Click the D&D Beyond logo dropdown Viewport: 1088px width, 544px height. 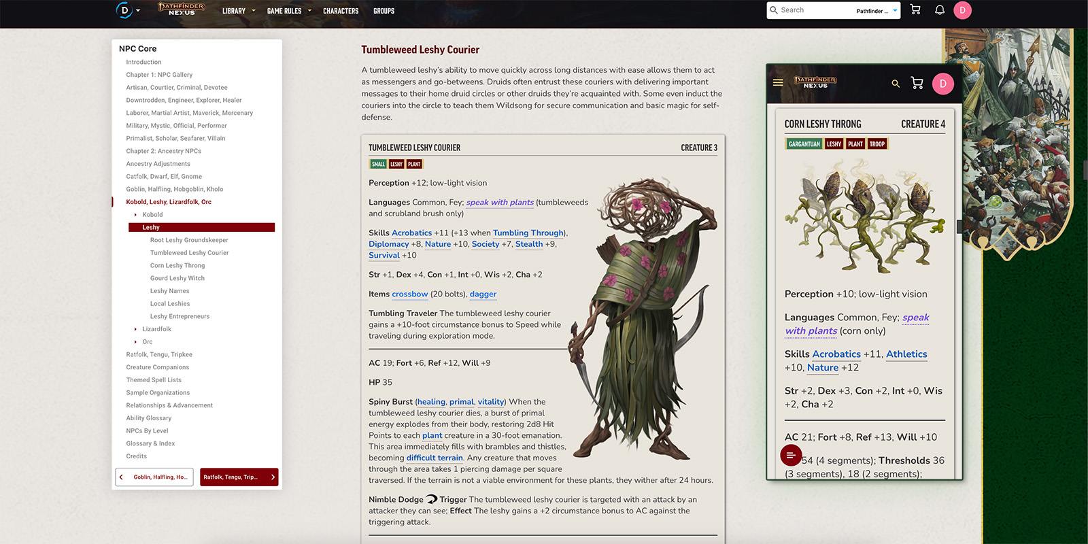[128, 10]
